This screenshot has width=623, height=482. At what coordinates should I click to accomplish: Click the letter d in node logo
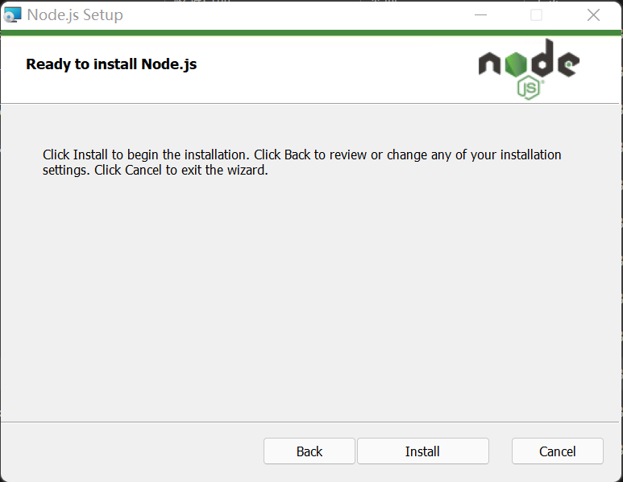[542, 58]
